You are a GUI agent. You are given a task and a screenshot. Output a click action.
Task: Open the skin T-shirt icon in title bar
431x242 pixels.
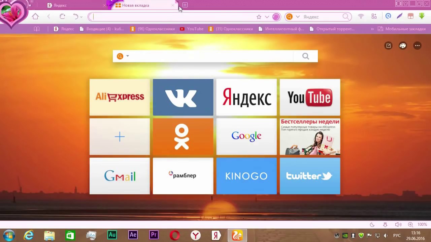pos(405,4)
